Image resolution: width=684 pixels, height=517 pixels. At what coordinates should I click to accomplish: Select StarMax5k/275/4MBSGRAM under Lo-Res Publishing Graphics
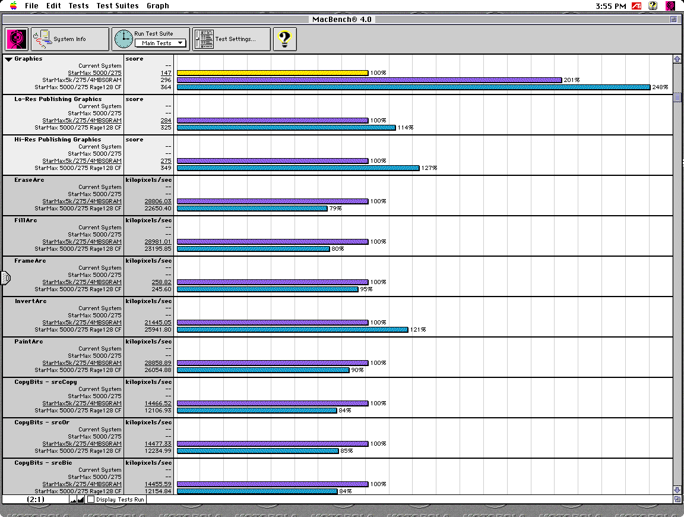click(x=82, y=121)
